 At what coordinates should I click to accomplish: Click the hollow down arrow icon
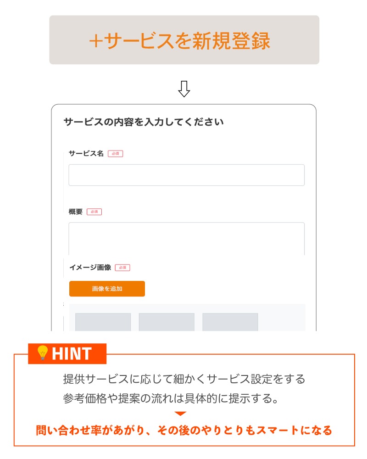pos(184,89)
